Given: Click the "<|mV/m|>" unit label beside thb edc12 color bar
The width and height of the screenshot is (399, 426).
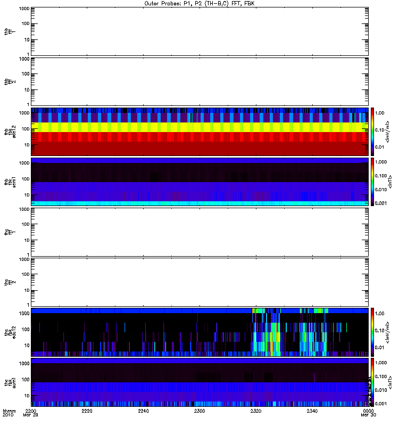Looking at the screenshot, I should (x=388, y=132).
